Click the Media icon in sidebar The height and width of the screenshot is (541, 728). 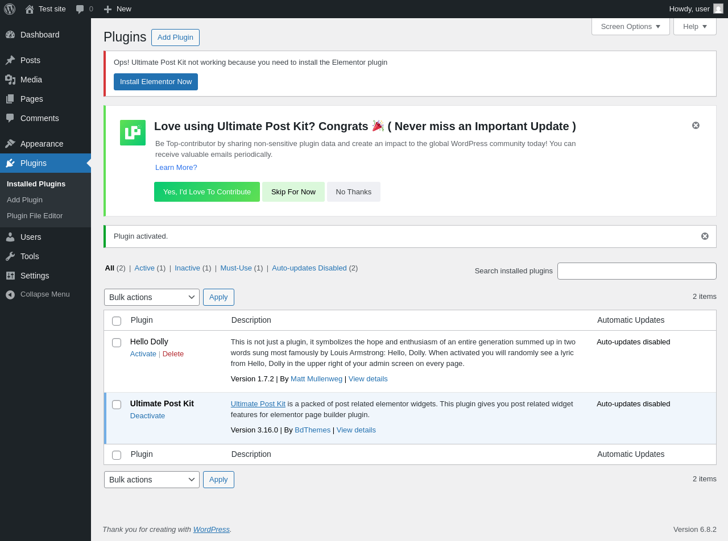(10, 80)
